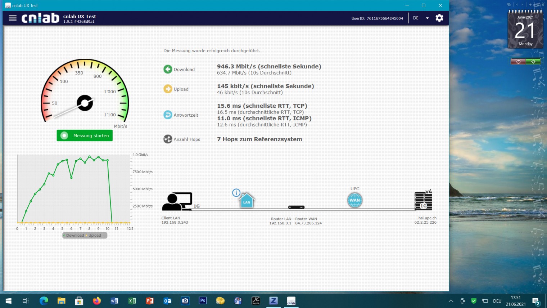Open Firefox from the taskbar
The width and height of the screenshot is (547, 308).
[x=97, y=301]
